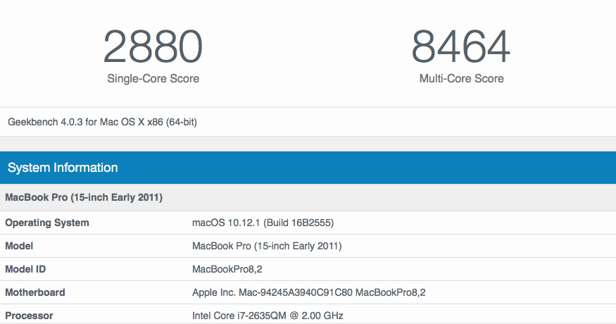Viewport: 616px width, 324px height.
Task: Click the Model ID row label
Action: tap(25, 269)
